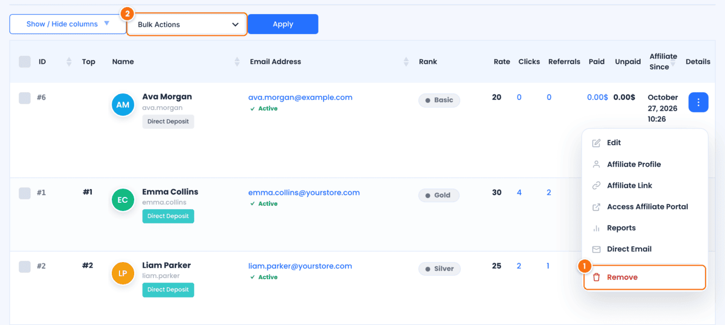725x325 pixels.
Task: Open the Bulk Actions dropdown
Action: pyautogui.click(x=187, y=25)
